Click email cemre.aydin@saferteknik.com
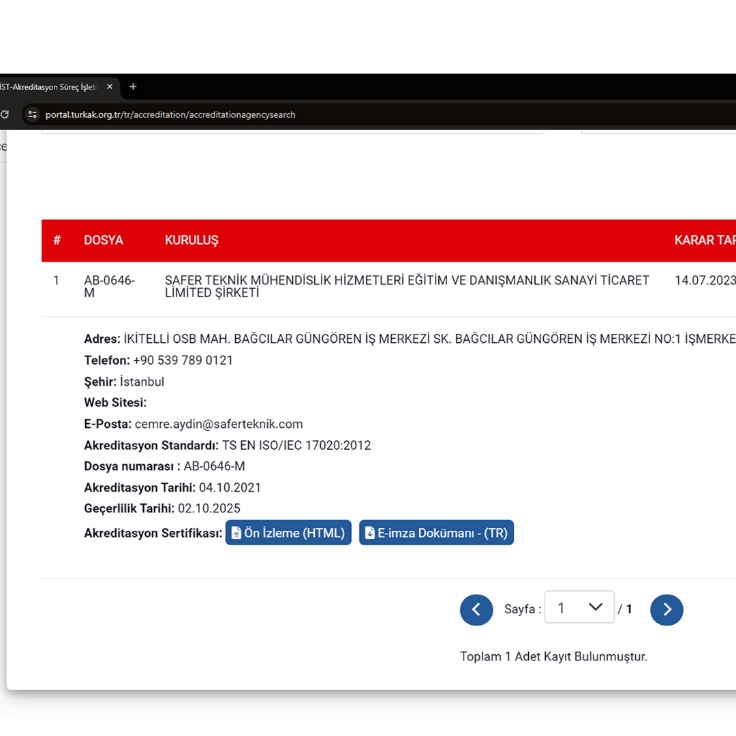 218,425
